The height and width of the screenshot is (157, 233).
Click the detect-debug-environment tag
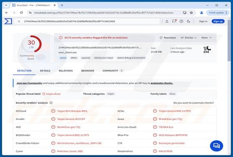[131, 58]
